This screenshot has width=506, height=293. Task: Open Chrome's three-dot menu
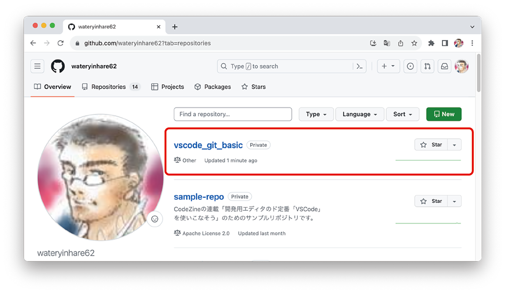click(472, 43)
